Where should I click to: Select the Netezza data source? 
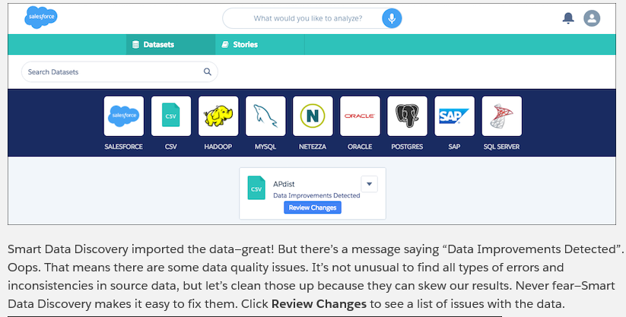(x=313, y=116)
